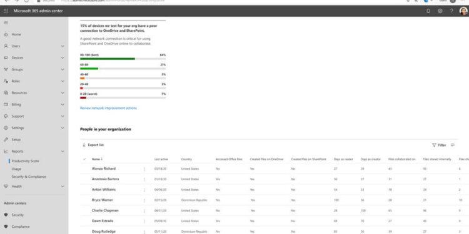Expand the Support chevron

tap(63, 116)
